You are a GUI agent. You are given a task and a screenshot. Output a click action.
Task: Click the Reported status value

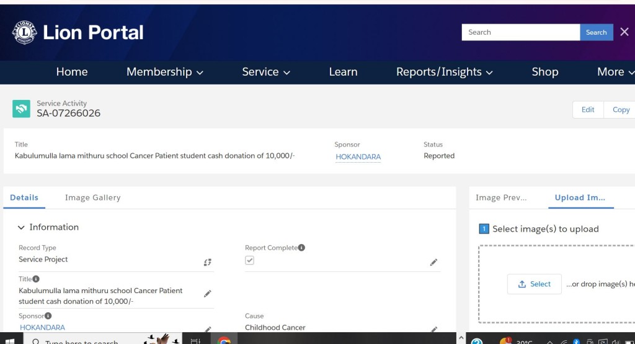tap(439, 156)
